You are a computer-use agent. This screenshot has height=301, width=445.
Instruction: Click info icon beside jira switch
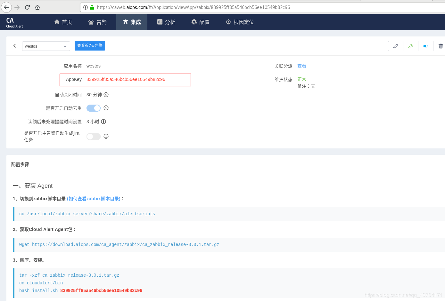(x=106, y=136)
